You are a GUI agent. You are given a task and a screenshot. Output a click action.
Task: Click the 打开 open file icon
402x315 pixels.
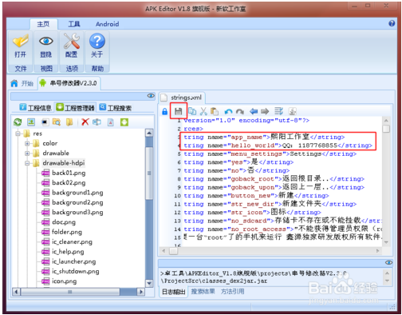coord(21,41)
